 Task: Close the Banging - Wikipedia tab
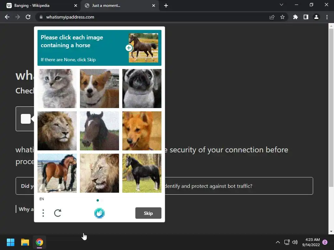[76, 6]
